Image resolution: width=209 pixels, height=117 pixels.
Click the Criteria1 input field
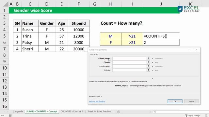click(x=129, y=62)
